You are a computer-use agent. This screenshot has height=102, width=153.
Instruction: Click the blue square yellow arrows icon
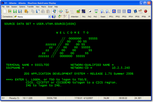[83, 11]
